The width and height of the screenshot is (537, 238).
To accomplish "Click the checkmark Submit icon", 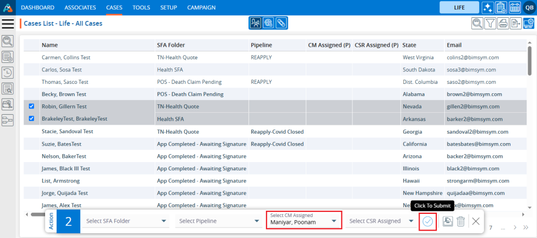I will tap(428, 221).
